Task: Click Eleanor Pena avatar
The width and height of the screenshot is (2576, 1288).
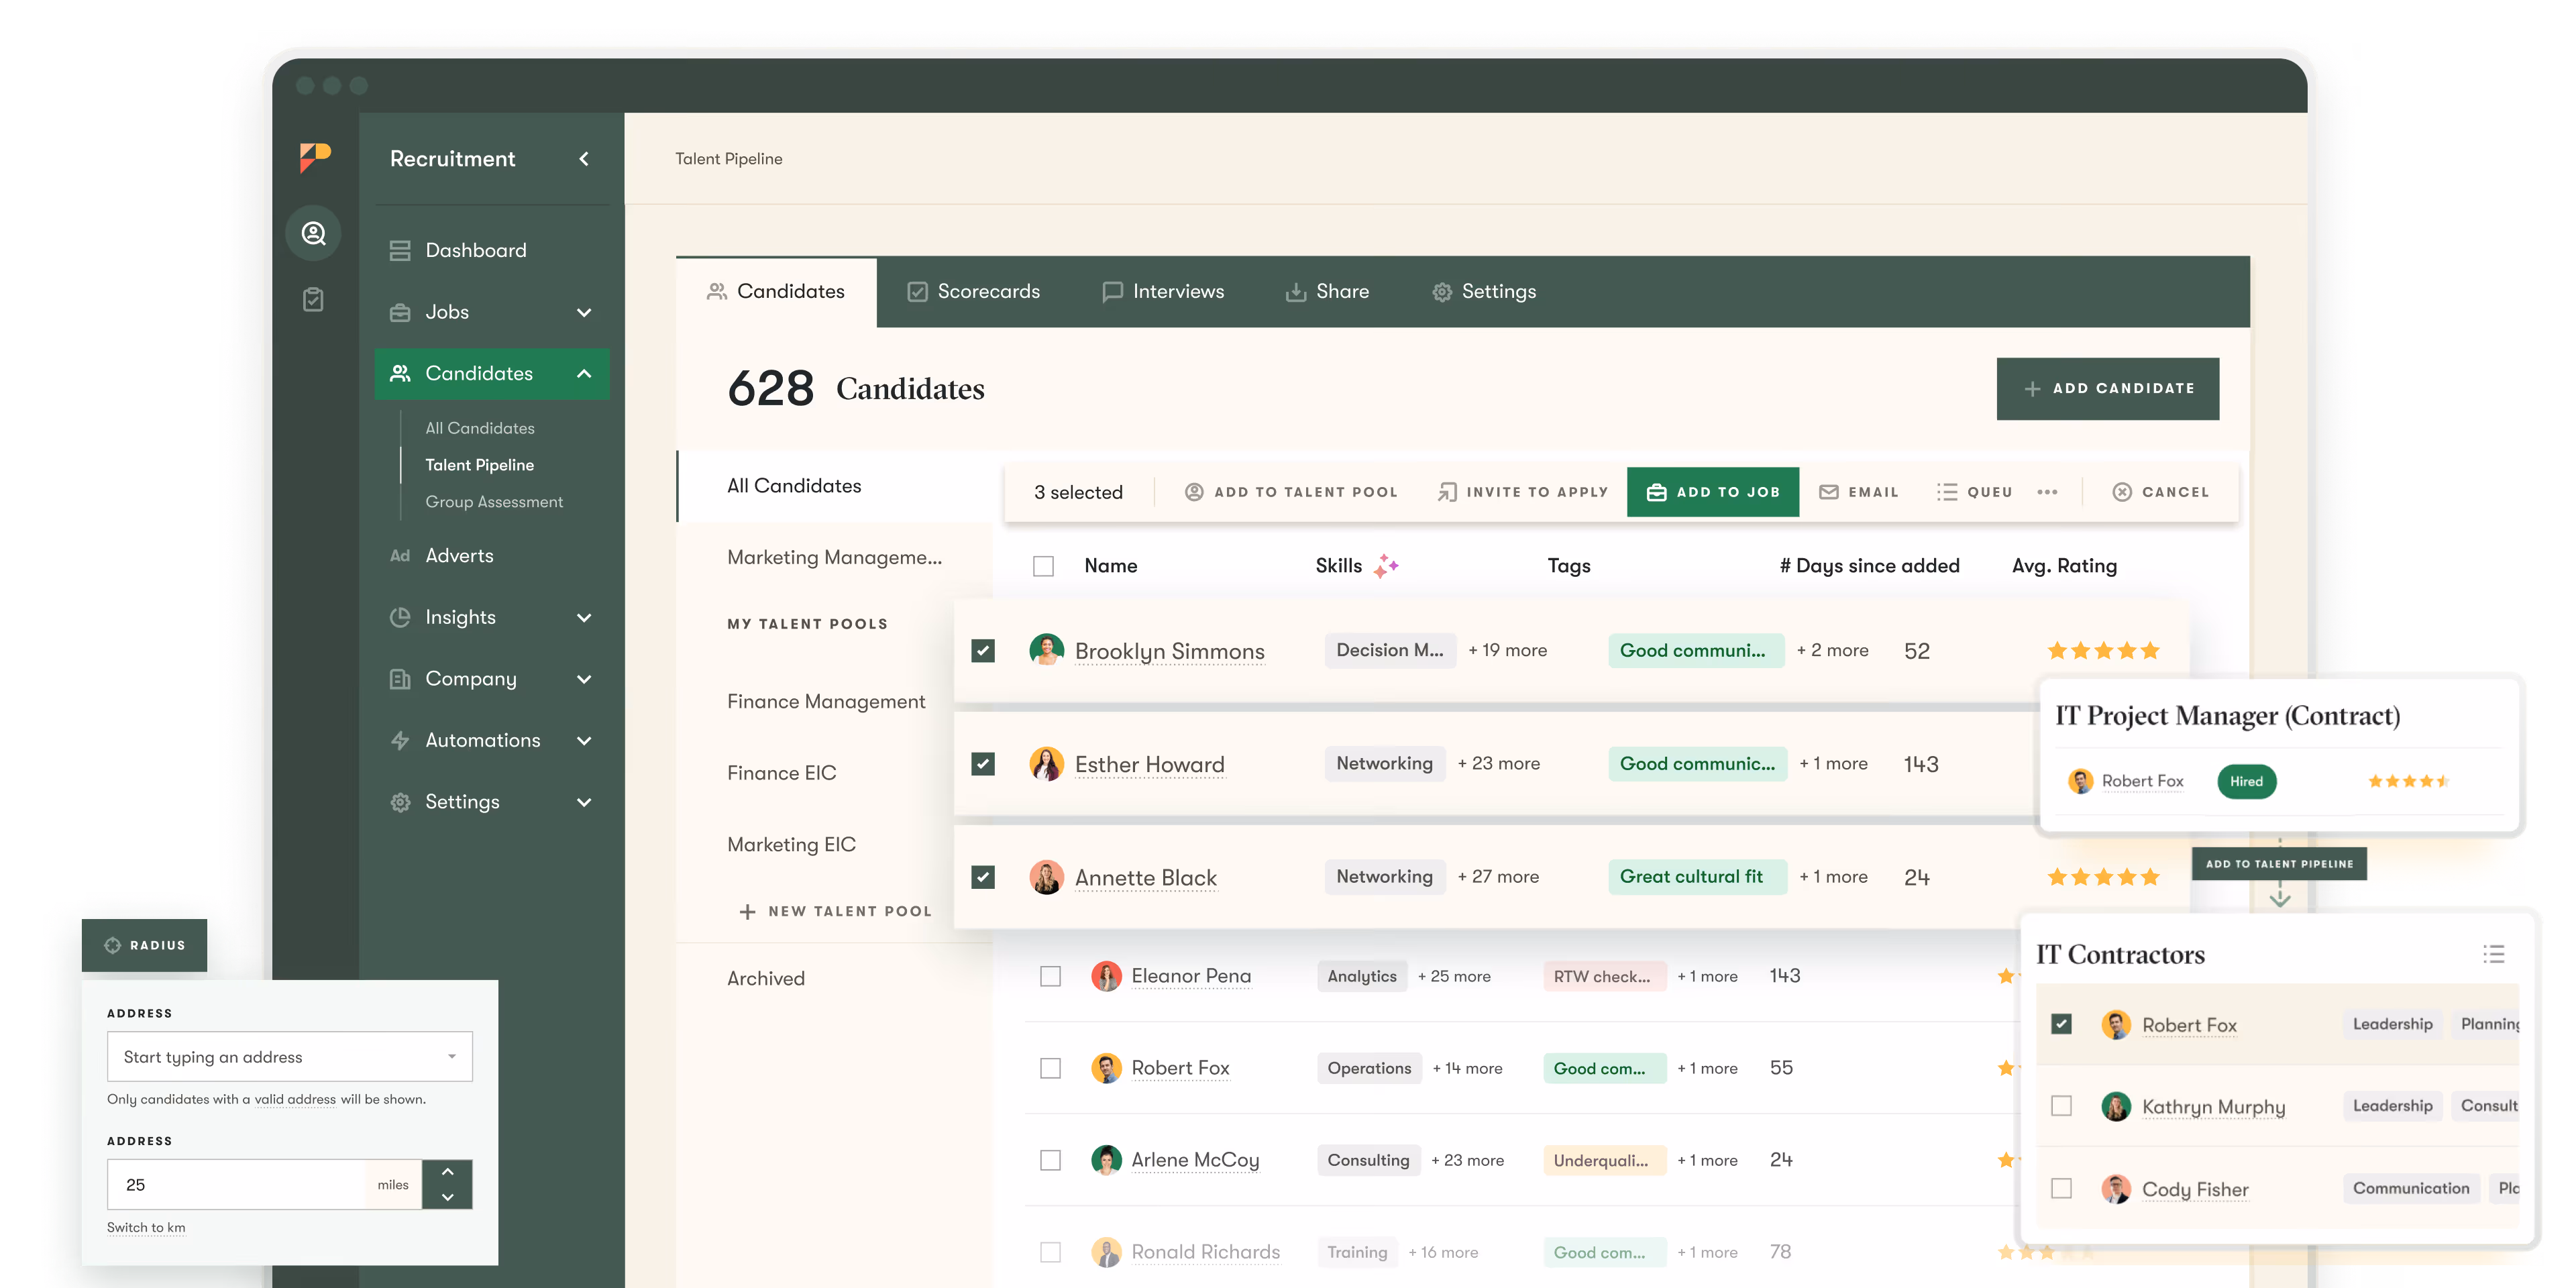Action: (x=1106, y=976)
